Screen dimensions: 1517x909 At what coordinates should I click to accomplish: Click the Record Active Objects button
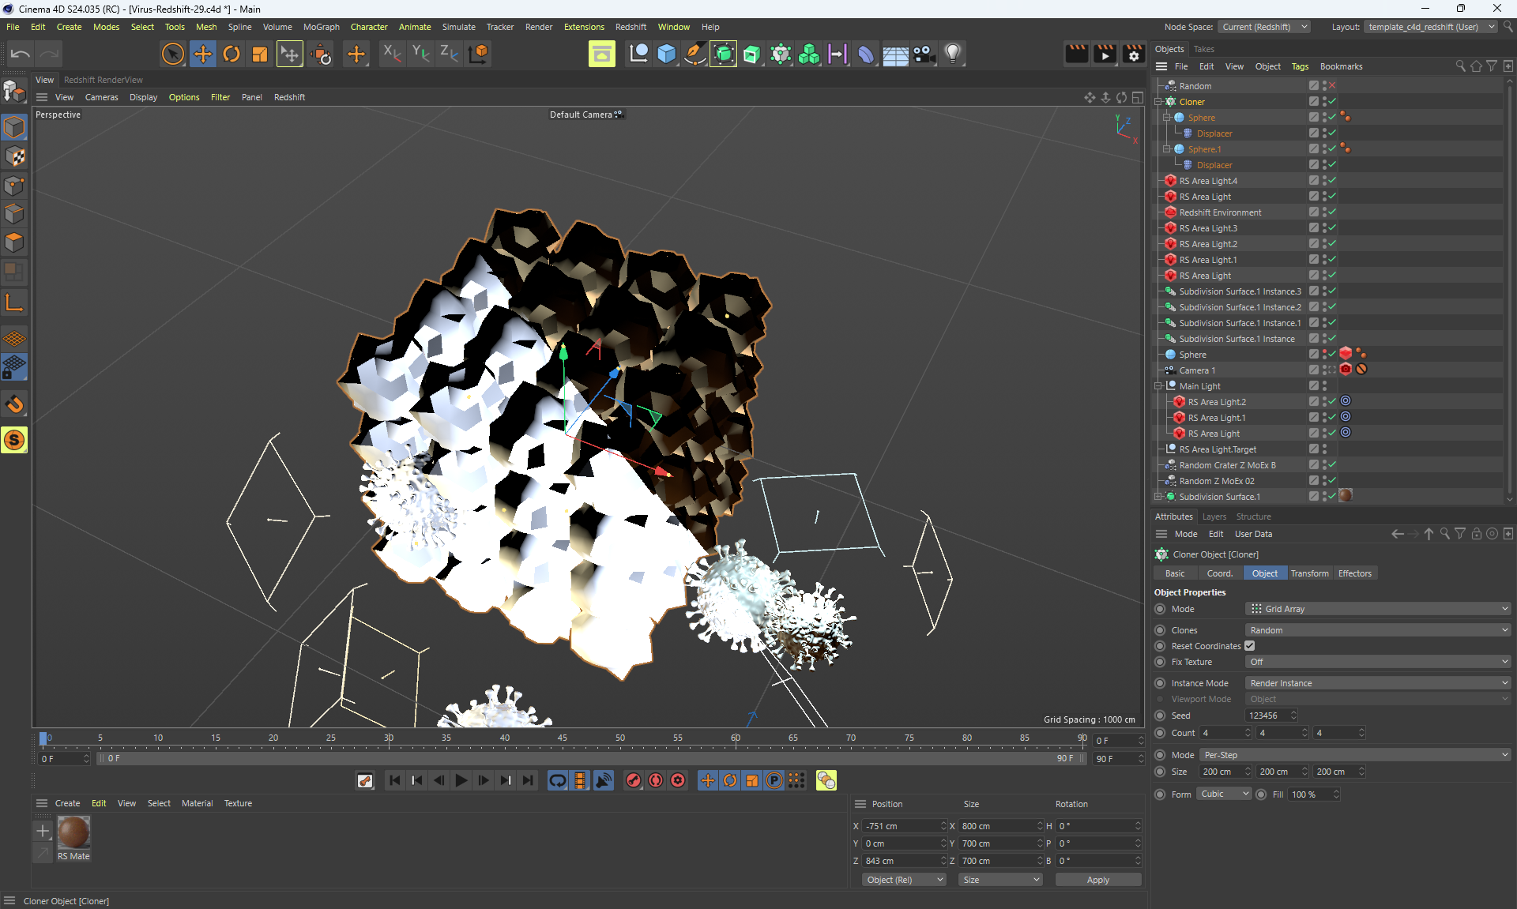[634, 780]
